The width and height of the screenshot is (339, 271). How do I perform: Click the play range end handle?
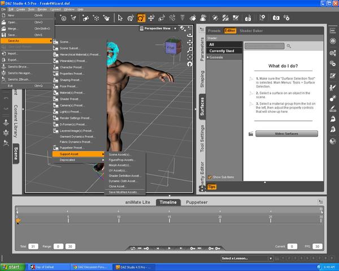point(321,211)
